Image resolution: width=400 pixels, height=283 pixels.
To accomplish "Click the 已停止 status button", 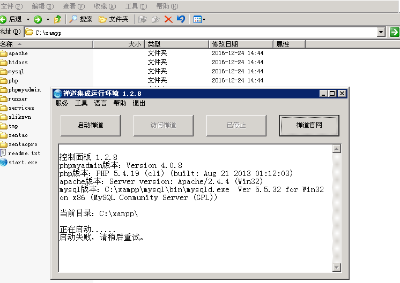I will pos(236,125).
